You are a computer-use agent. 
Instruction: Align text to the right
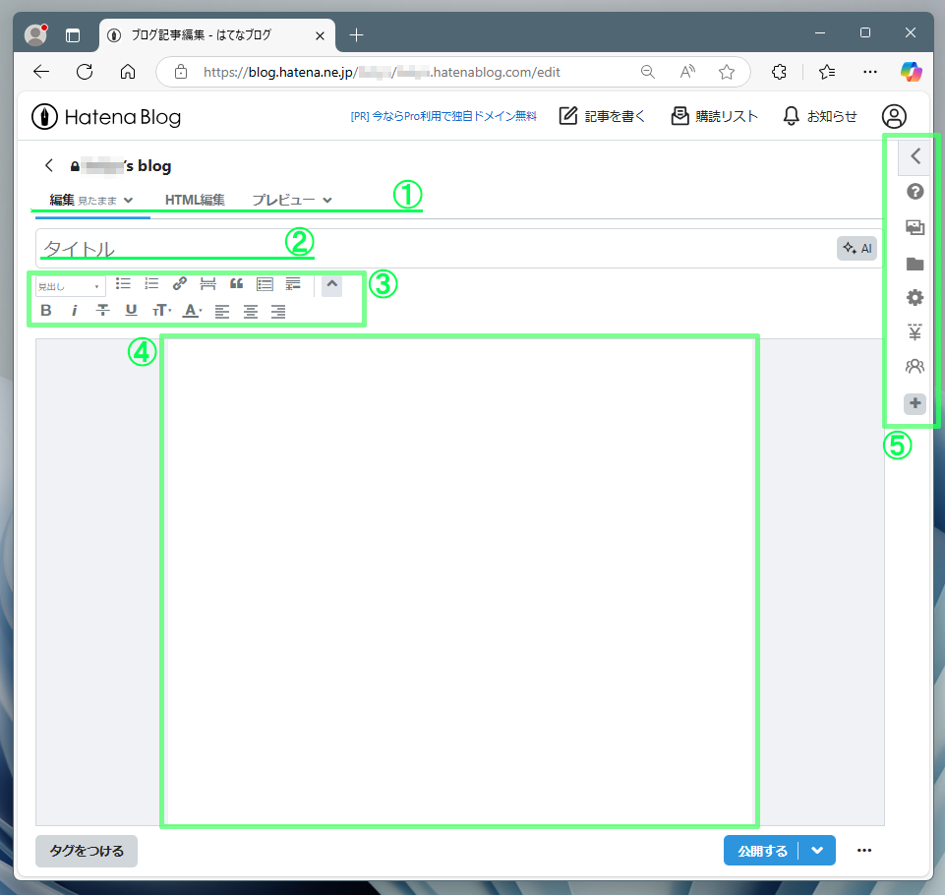click(x=278, y=311)
